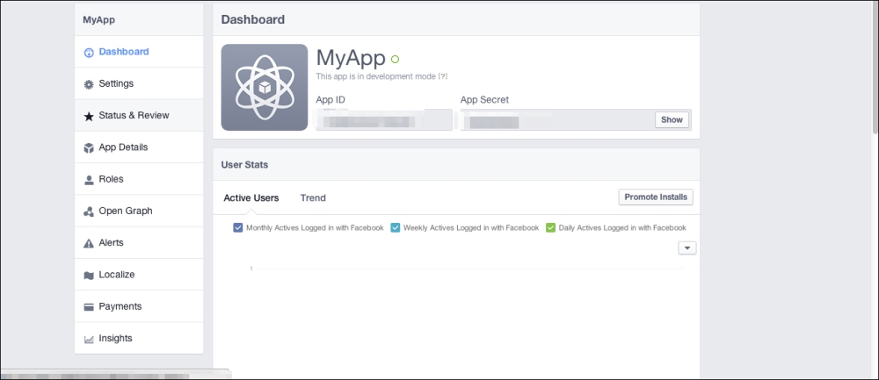Select the Active Users tab
The width and height of the screenshot is (879, 380).
coord(251,198)
